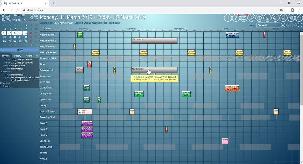Click the add booking plus icon
Viewport: 303px width, 164px height.
(228, 18)
